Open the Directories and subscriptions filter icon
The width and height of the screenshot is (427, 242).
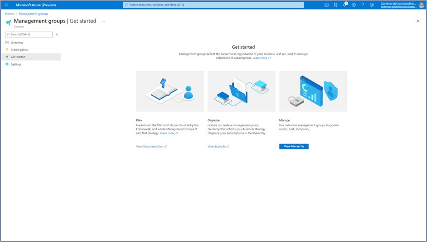click(x=336, y=5)
